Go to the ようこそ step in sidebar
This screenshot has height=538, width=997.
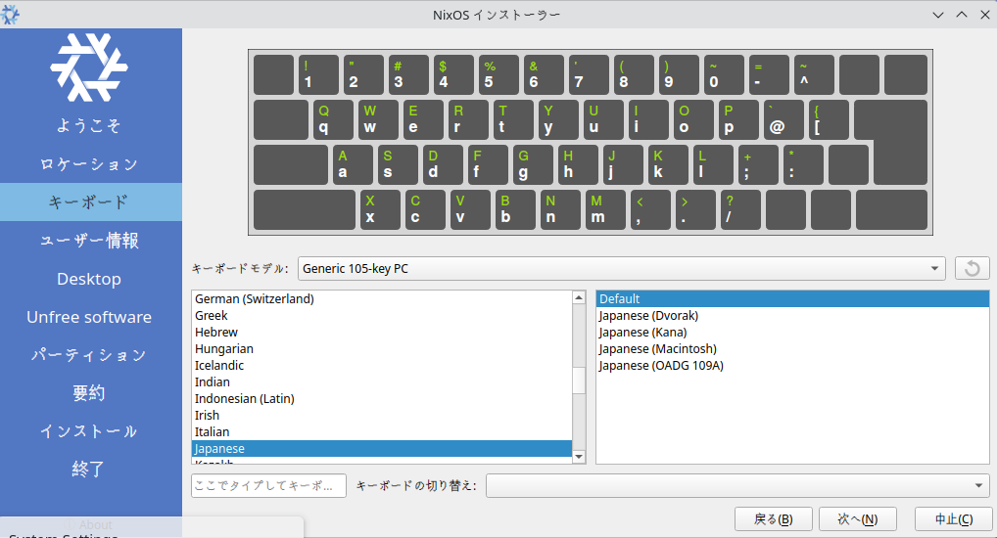89,126
